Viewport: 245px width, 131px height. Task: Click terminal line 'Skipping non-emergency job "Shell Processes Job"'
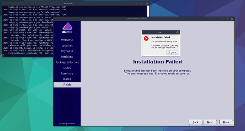point(37,7)
